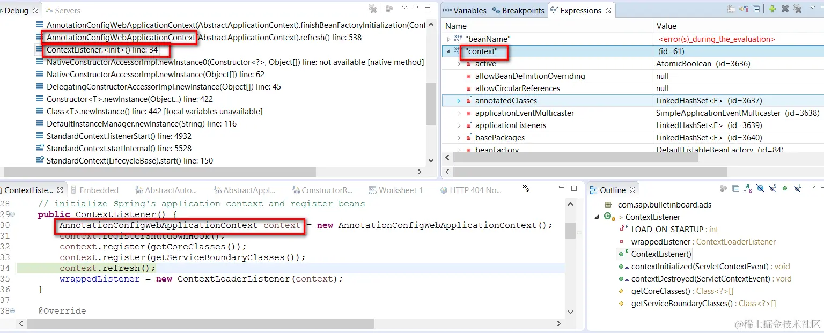Image resolution: width=824 pixels, height=333 pixels.
Task: Close the Outline tab
Action: coord(632,190)
